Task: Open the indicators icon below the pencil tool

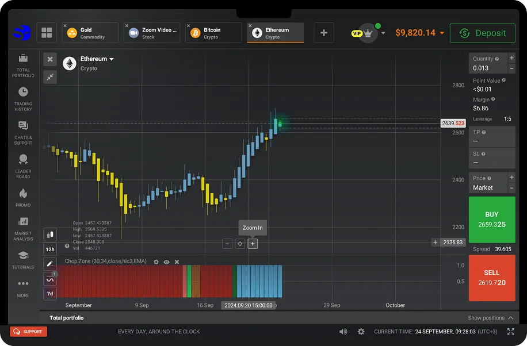Action: (49, 278)
